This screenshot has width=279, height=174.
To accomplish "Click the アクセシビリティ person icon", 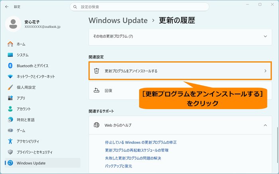I will [x=10, y=141].
